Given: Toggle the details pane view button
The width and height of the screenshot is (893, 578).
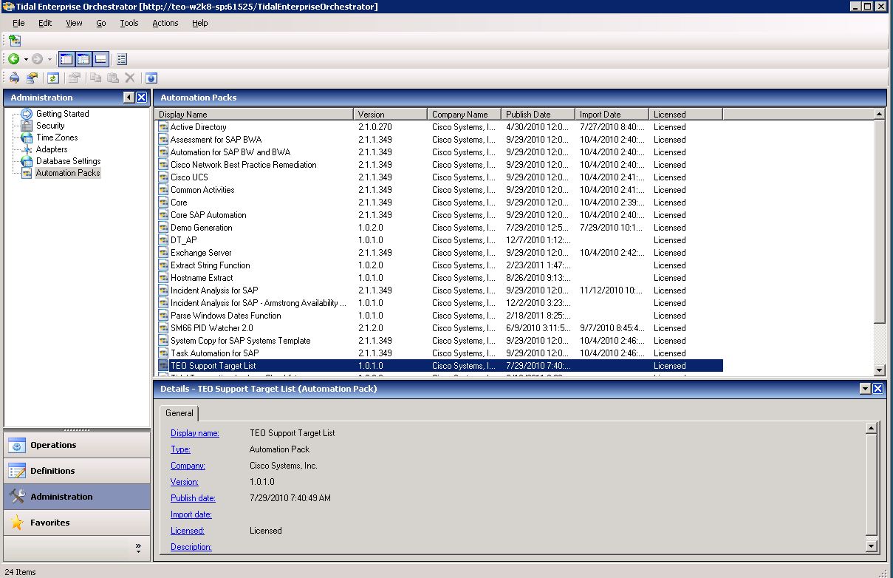Looking at the screenshot, I should [101, 59].
